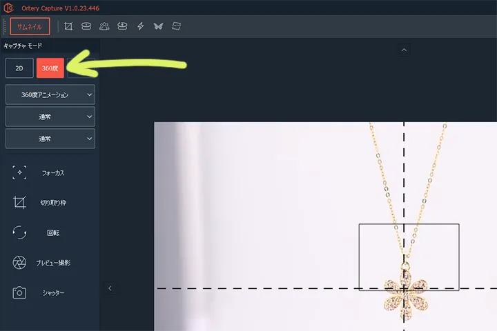497x331 pixels.
Task: Click the butterfly icon in the toolbar
Action: (x=158, y=26)
